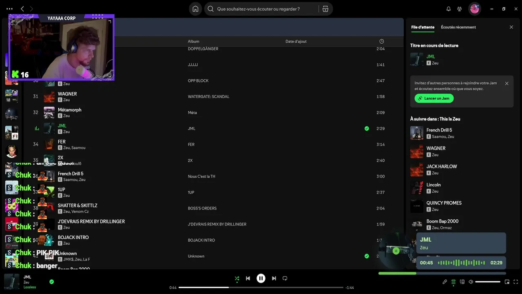The height and width of the screenshot is (294, 522).
Task: Click the equalizer icon on JML row
Action: pyautogui.click(x=37, y=129)
